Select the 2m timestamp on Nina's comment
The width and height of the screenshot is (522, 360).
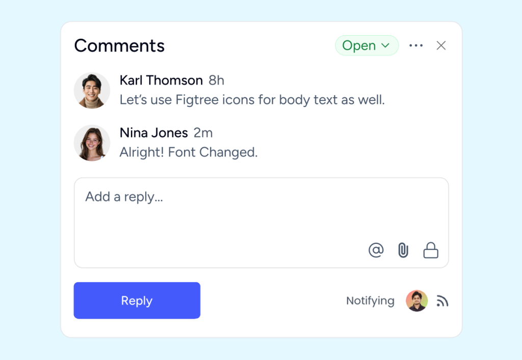tap(203, 132)
